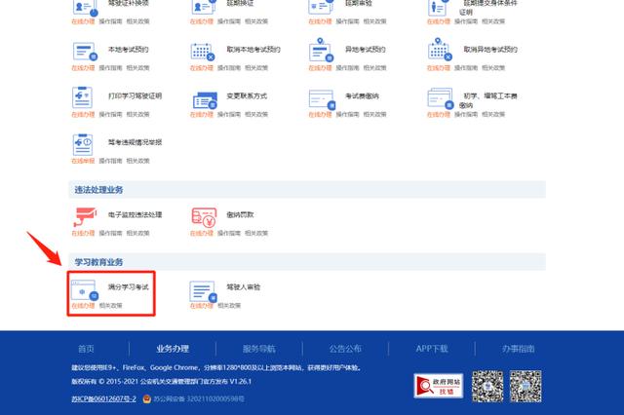Click 在线办理 under 变更联系方式
The height and width of the screenshot is (415, 624).
pos(202,115)
